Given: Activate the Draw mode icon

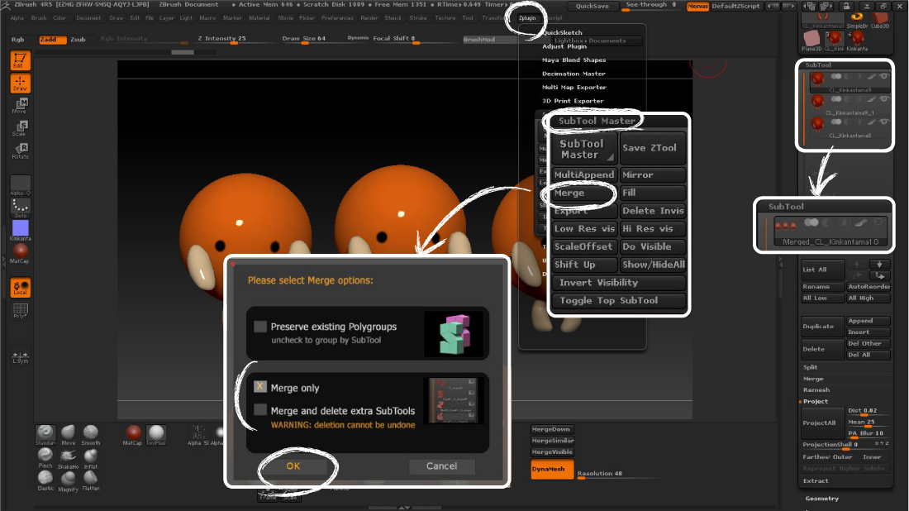Looking at the screenshot, I should (20, 83).
